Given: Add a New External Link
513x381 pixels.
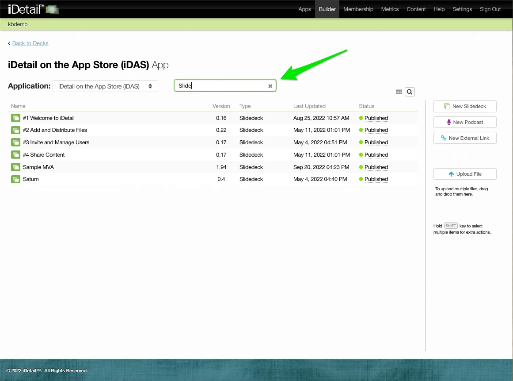Looking at the screenshot, I should click(465, 138).
